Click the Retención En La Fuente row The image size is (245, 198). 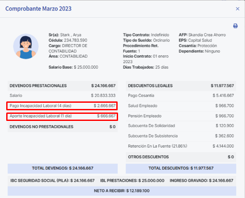[x=181, y=146]
